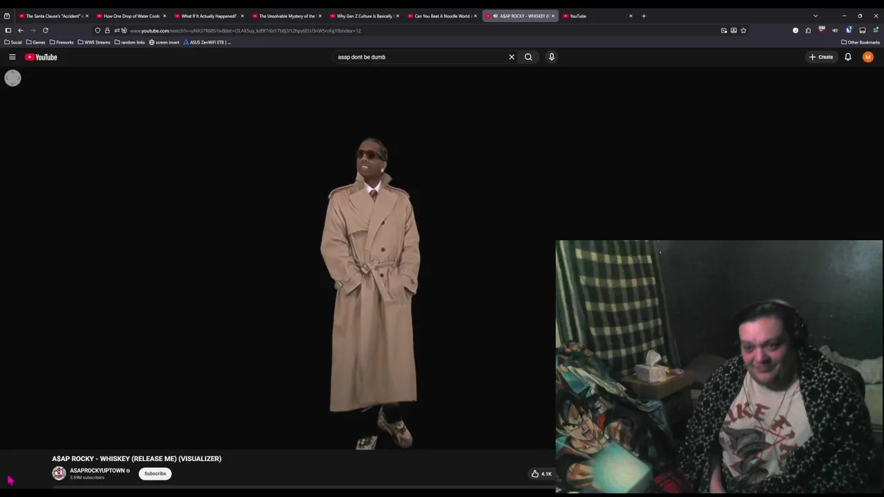Click the install/download page icon in address bar

click(733, 30)
